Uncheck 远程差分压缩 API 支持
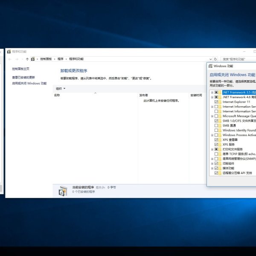The width and height of the screenshot is (256, 256). pos(216,173)
